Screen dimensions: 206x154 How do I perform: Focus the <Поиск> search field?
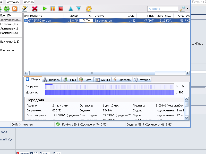click(x=163, y=9)
